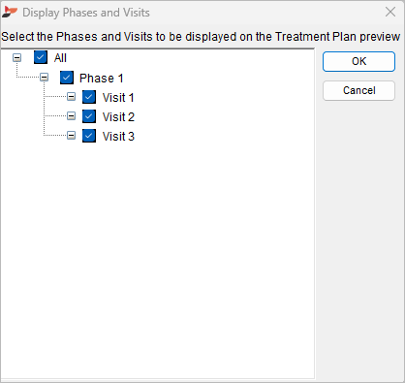The image size is (405, 383).
Task: Select the All tree item label
Action: pos(60,58)
